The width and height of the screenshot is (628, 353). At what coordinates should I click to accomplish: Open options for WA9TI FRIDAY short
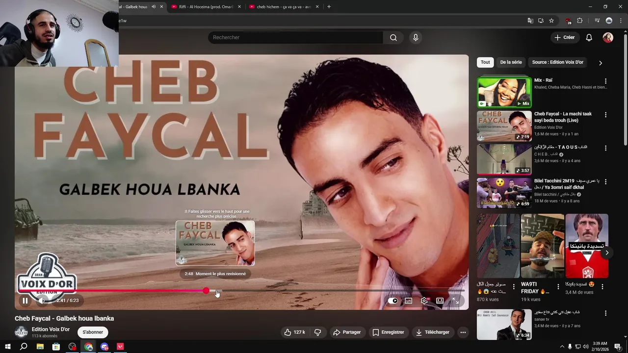tap(558, 286)
